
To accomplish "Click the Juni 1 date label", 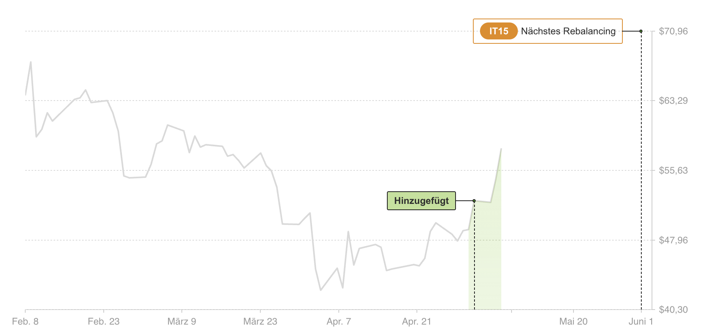I will [641, 321].
